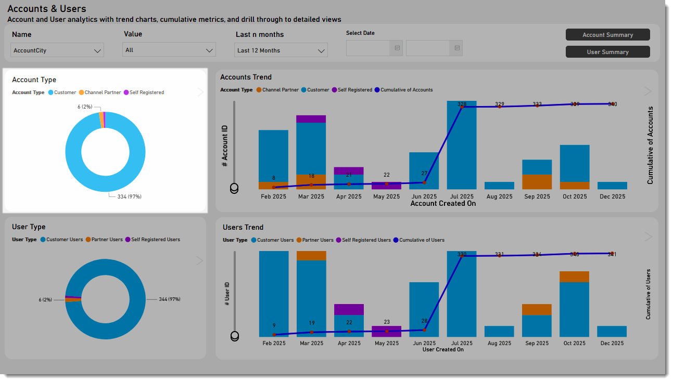Open the Account Summary page
The height and width of the screenshot is (382, 673).
point(607,35)
